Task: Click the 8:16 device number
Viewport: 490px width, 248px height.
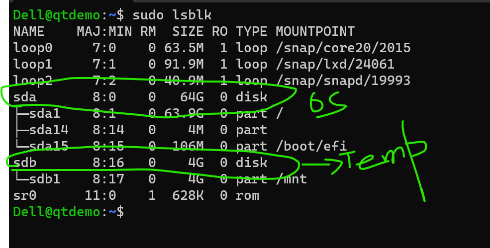Action: coord(108,163)
